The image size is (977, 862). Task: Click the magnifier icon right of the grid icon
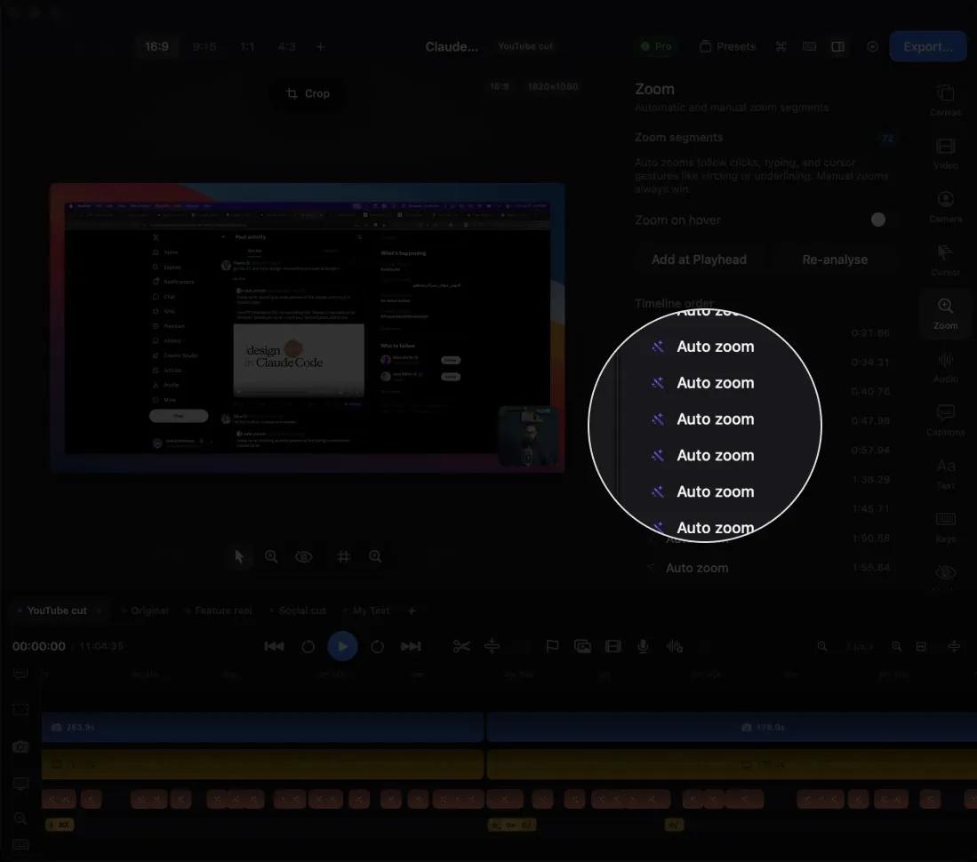375,557
